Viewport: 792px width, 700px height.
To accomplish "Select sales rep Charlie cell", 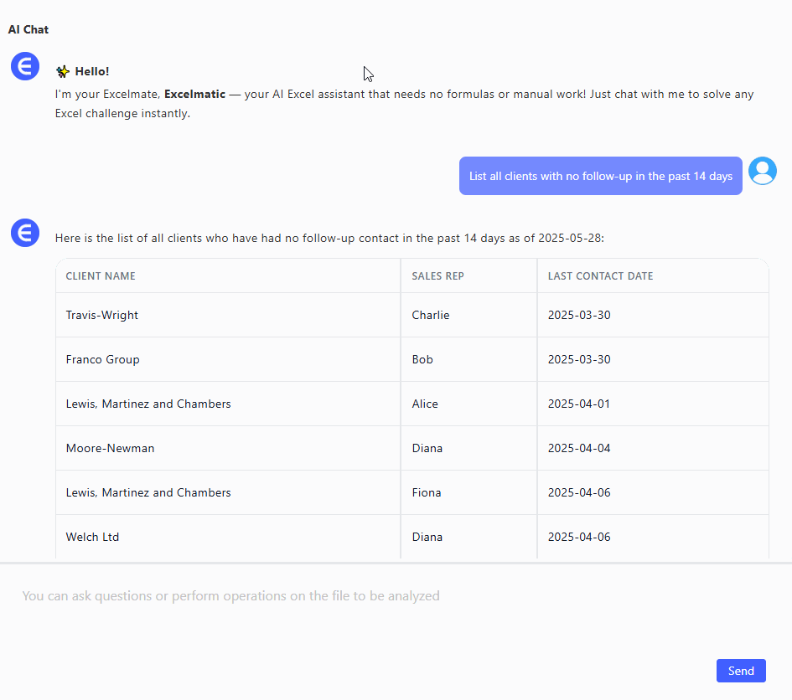I will point(431,315).
